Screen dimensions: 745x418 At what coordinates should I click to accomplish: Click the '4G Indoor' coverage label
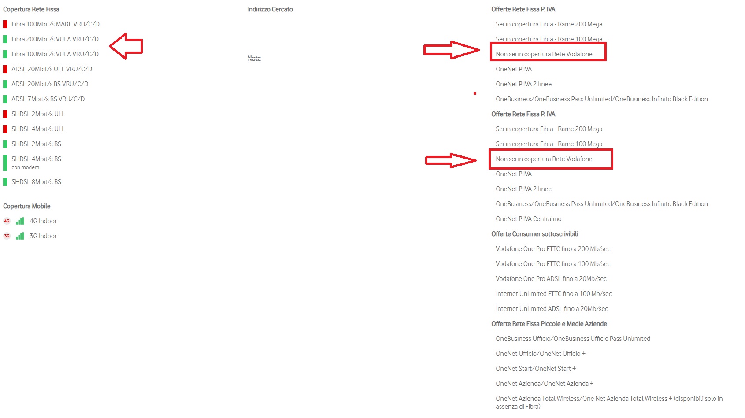tap(43, 221)
